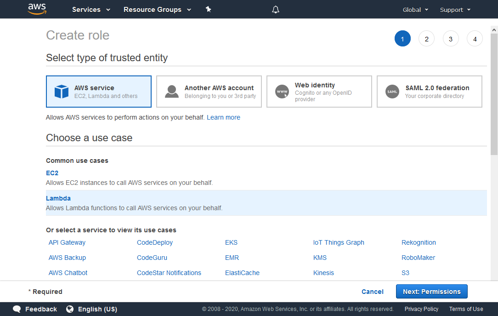Select Another AWS account entity
Image resolution: width=498 pixels, height=316 pixels.
pyautogui.click(x=209, y=92)
